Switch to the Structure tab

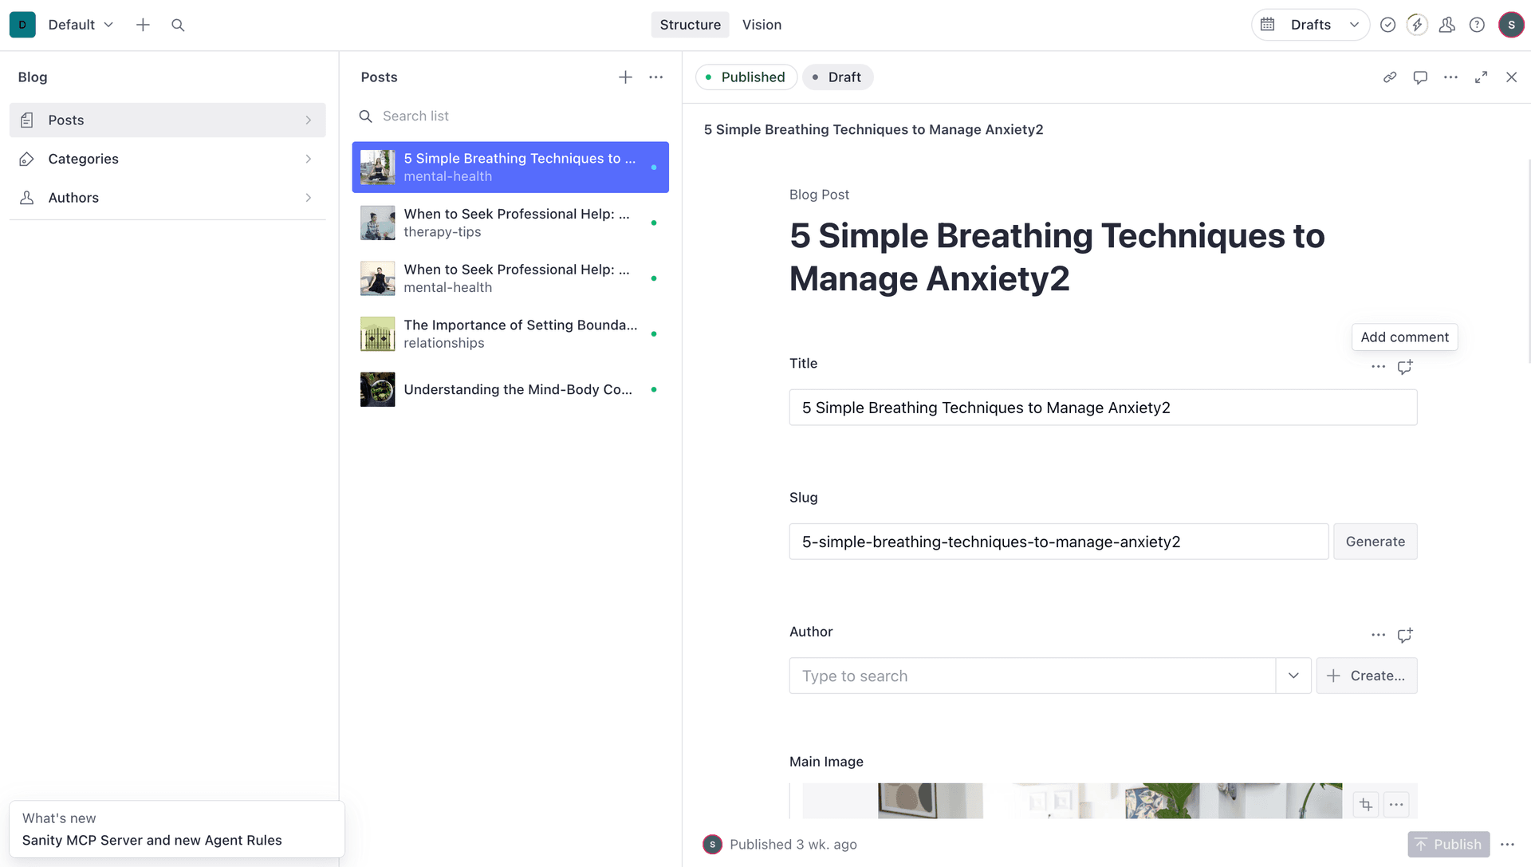[x=690, y=25]
